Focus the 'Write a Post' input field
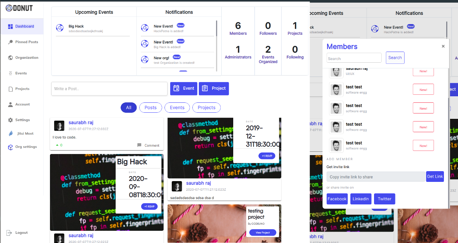Image resolution: width=458 pixels, height=243 pixels. (109, 89)
